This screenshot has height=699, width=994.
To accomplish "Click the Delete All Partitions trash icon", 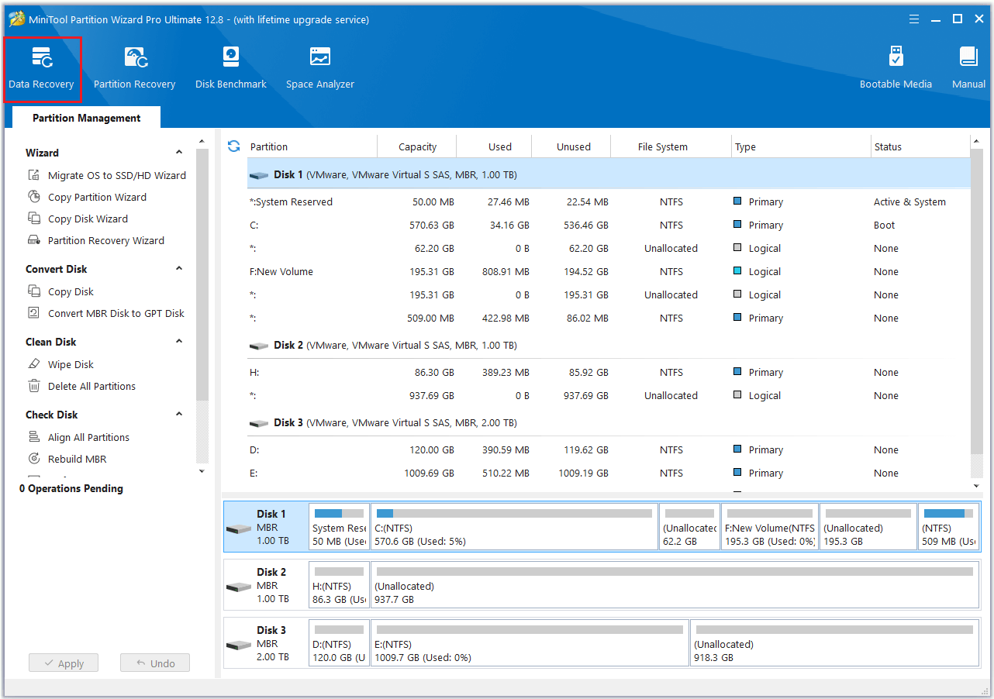I will (x=34, y=386).
